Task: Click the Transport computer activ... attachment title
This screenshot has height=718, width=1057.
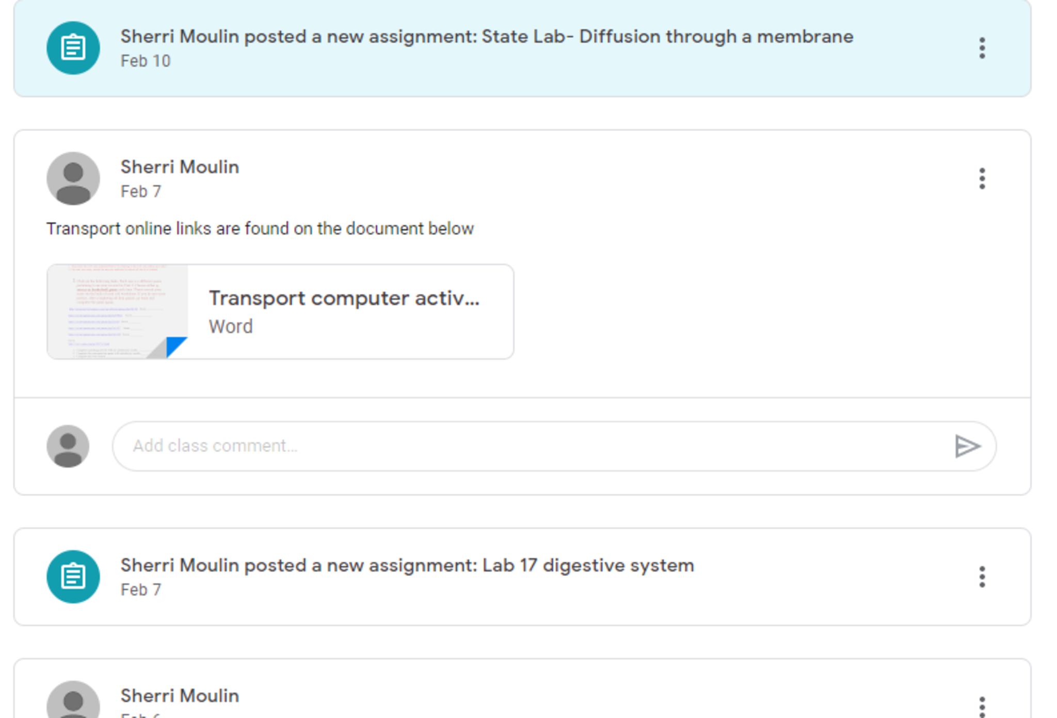Action: click(x=344, y=298)
